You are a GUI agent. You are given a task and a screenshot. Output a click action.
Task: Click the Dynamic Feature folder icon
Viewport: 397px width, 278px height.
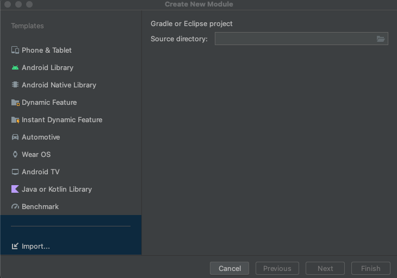[x=15, y=103]
